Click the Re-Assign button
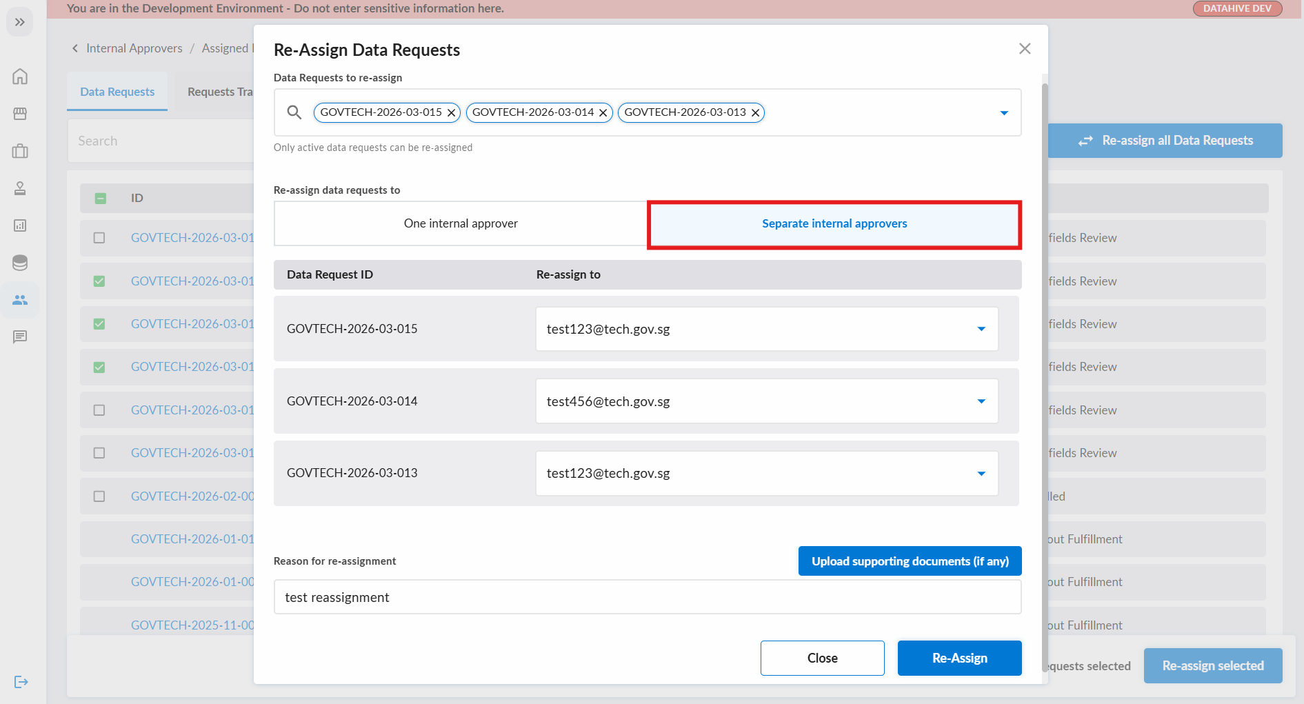The width and height of the screenshot is (1304, 704). click(x=960, y=658)
